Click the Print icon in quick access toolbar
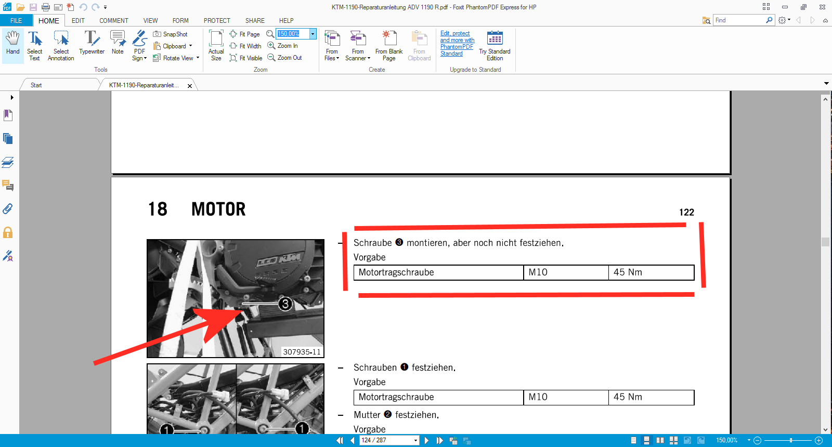This screenshot has width=832, height=447. [46, 7]
